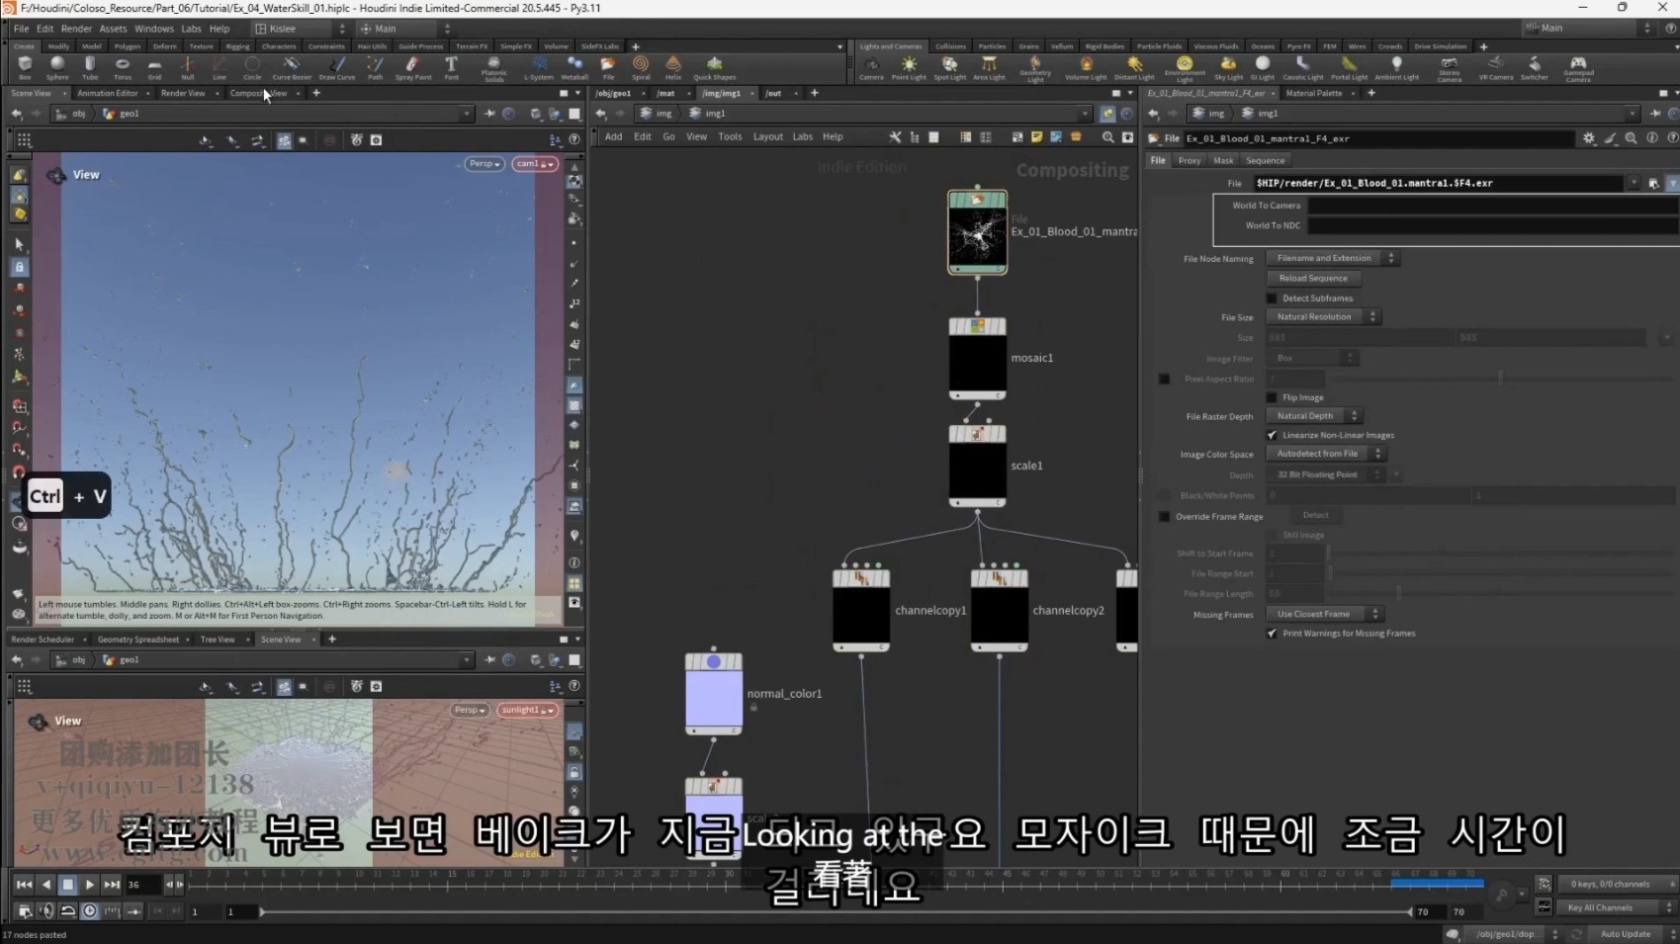Click the Reload Sequence button
Screen dimensions: 1680x944
1312,278
